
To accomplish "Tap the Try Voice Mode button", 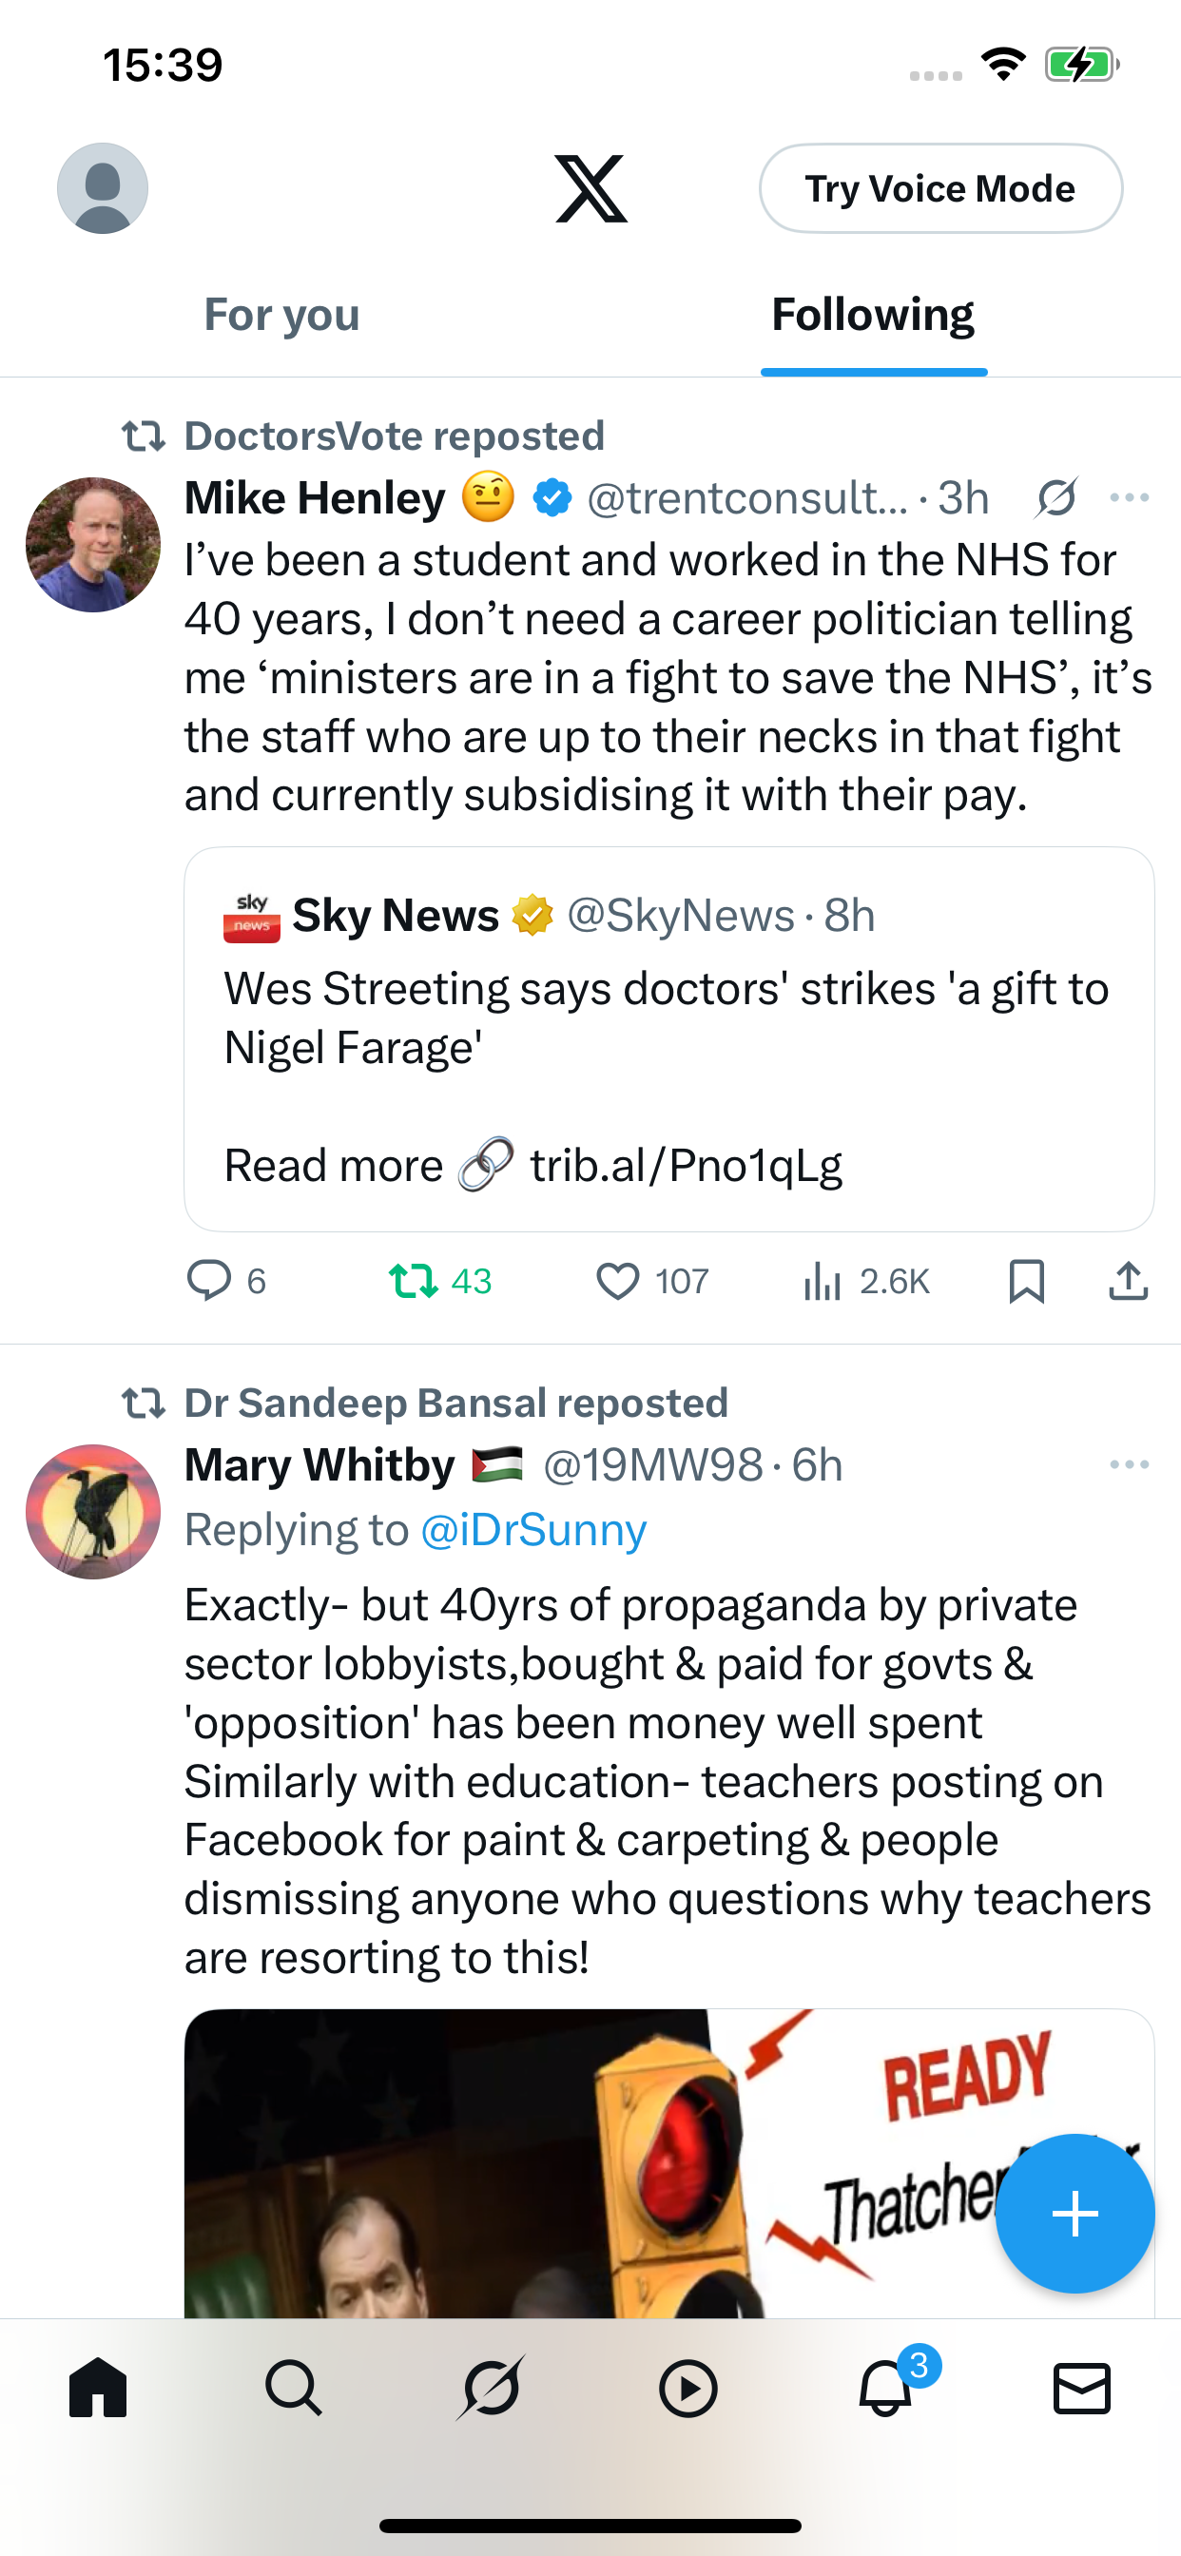I will pyautogui.click(x=940, y=188).
